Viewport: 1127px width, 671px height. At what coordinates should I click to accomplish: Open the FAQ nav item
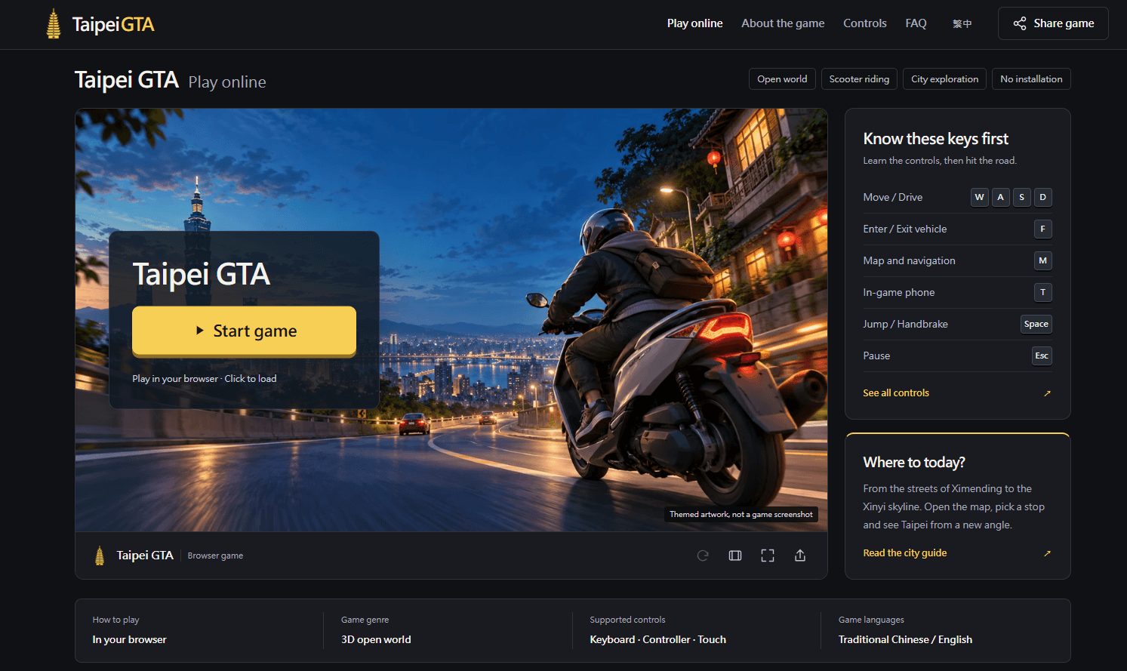click(916, 23)
